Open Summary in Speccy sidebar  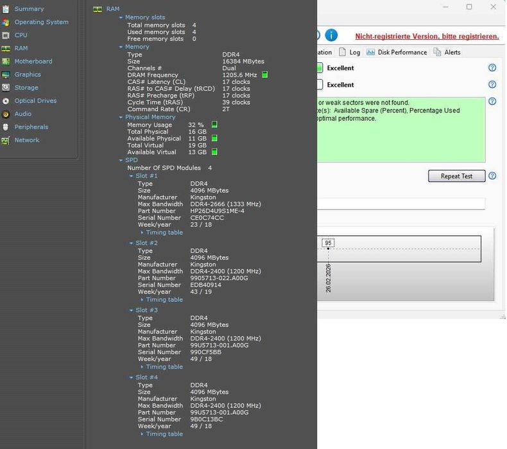click(29, 9)
